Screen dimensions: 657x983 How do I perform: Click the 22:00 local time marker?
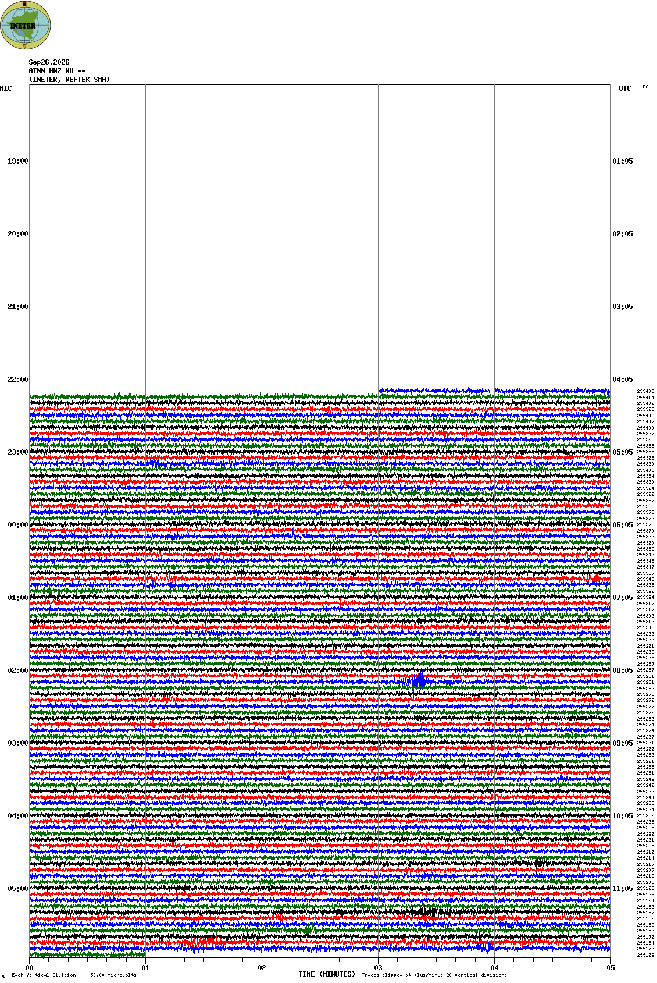17,379
